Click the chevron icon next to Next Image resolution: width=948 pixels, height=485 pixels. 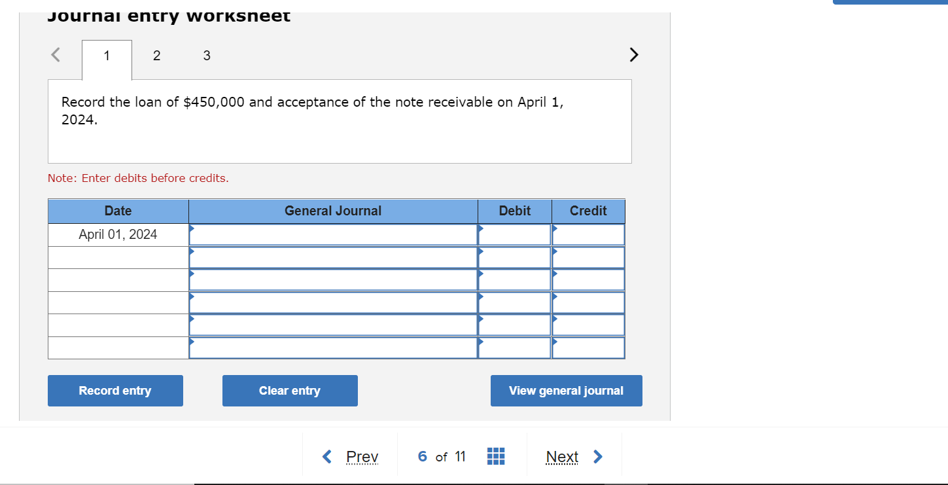[x=597, y=456]
